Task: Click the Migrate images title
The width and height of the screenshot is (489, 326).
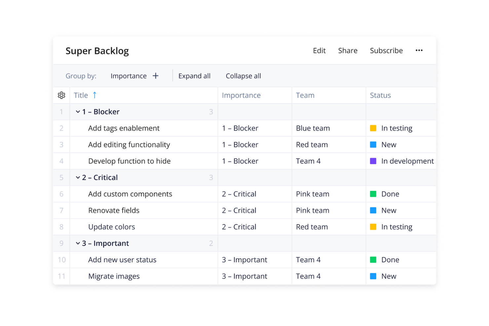Action: pos(114,276)
